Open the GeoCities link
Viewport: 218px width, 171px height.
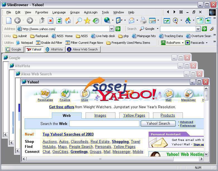click(x=60, y=152)
